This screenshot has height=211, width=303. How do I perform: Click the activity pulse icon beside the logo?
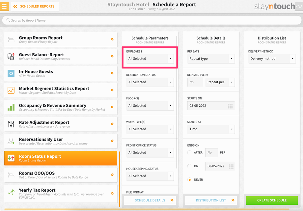(299, 7)
